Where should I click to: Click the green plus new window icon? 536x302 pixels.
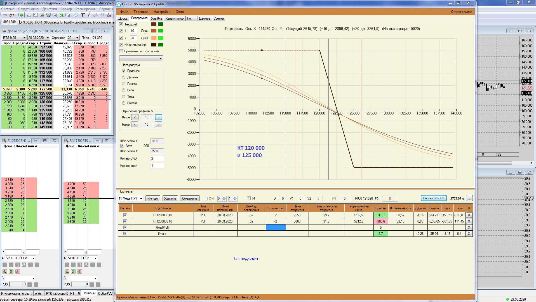(x=21, y=15)
